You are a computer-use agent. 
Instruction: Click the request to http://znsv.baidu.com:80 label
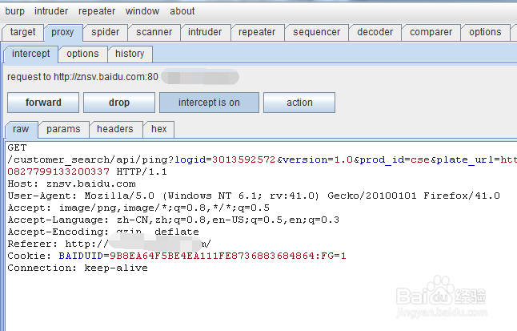pos(82,77)
